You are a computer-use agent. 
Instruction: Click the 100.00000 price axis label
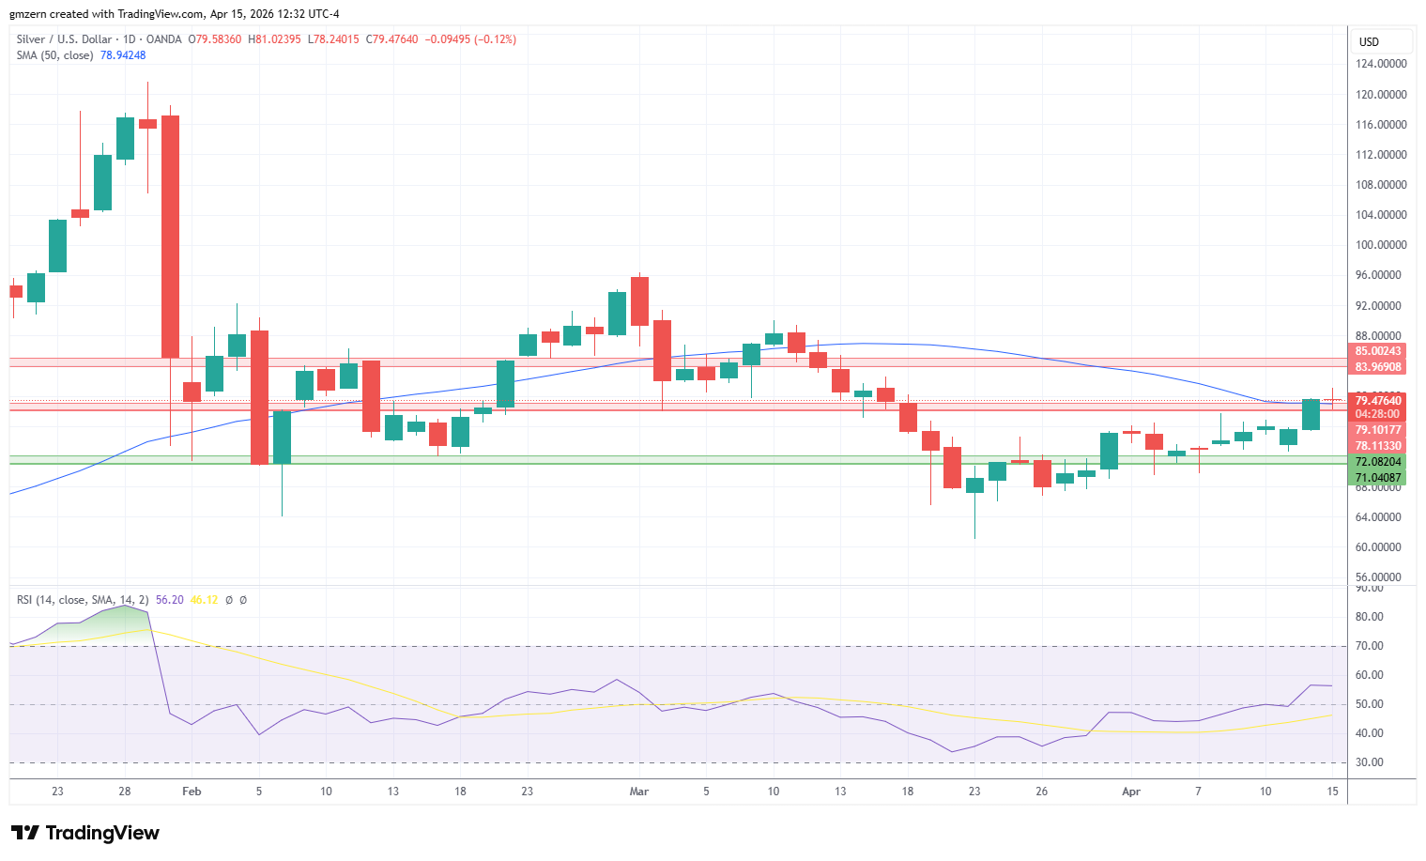(1381, 245)
